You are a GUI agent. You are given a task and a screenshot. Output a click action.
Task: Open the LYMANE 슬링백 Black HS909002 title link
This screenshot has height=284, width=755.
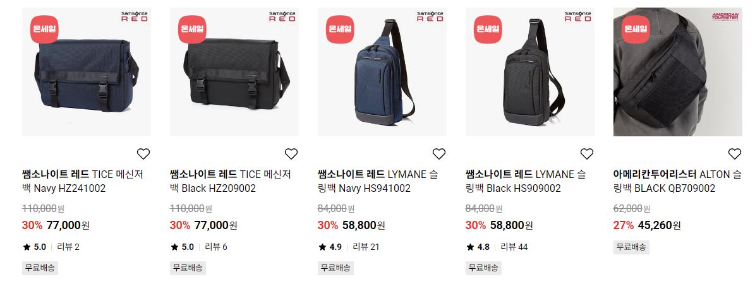click(526, 182)
